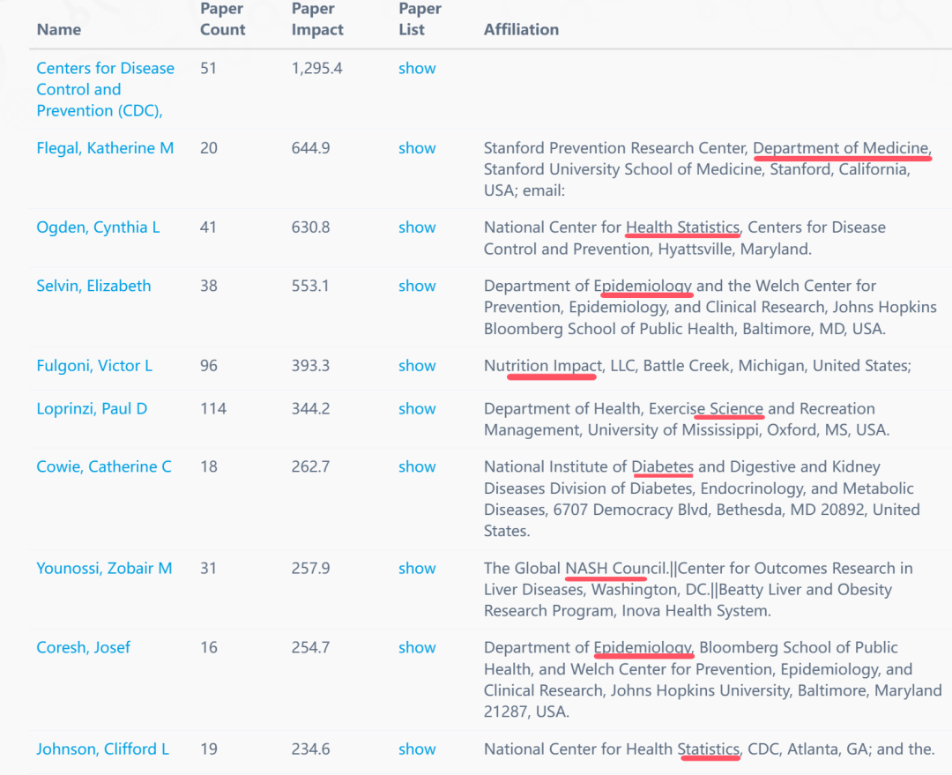The width and height of the screenshot is (952, 775).
Task: Select paper count value 96
Action: [209, 366]
